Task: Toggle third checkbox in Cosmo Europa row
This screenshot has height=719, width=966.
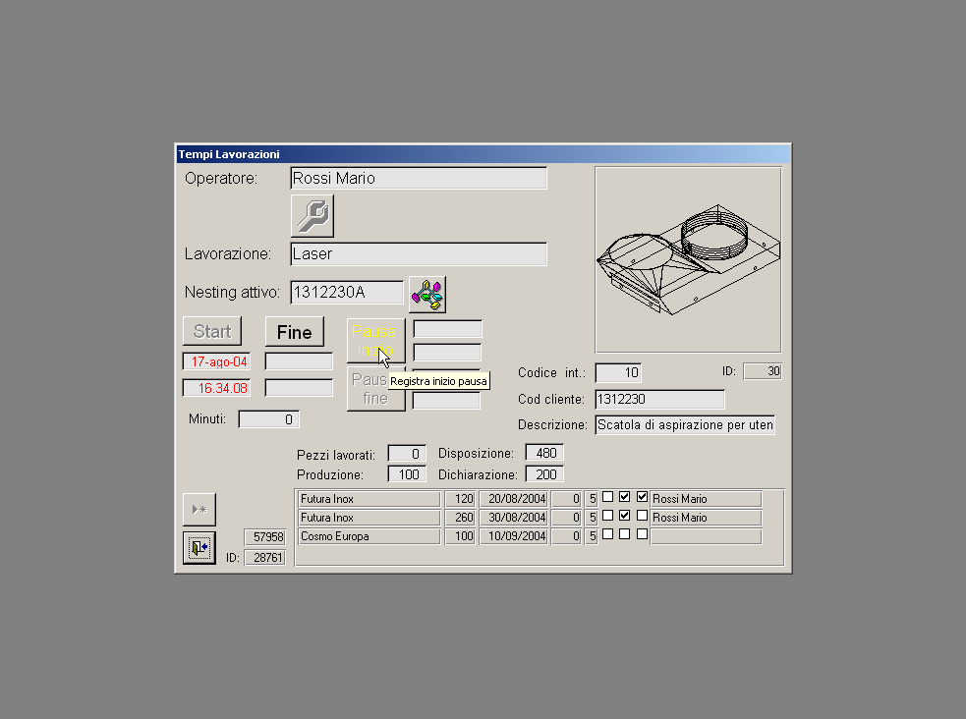Action: [x=642, y=534]
